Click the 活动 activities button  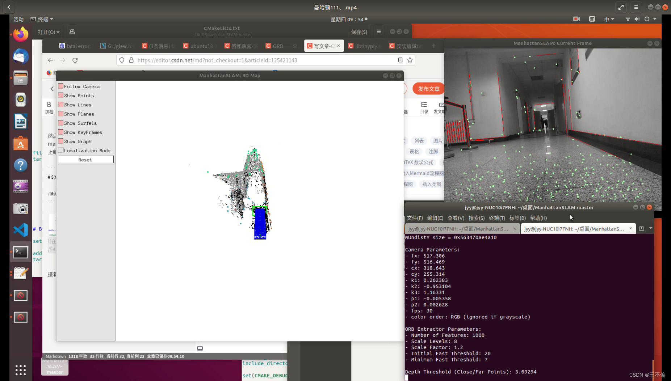pos(18,19)
